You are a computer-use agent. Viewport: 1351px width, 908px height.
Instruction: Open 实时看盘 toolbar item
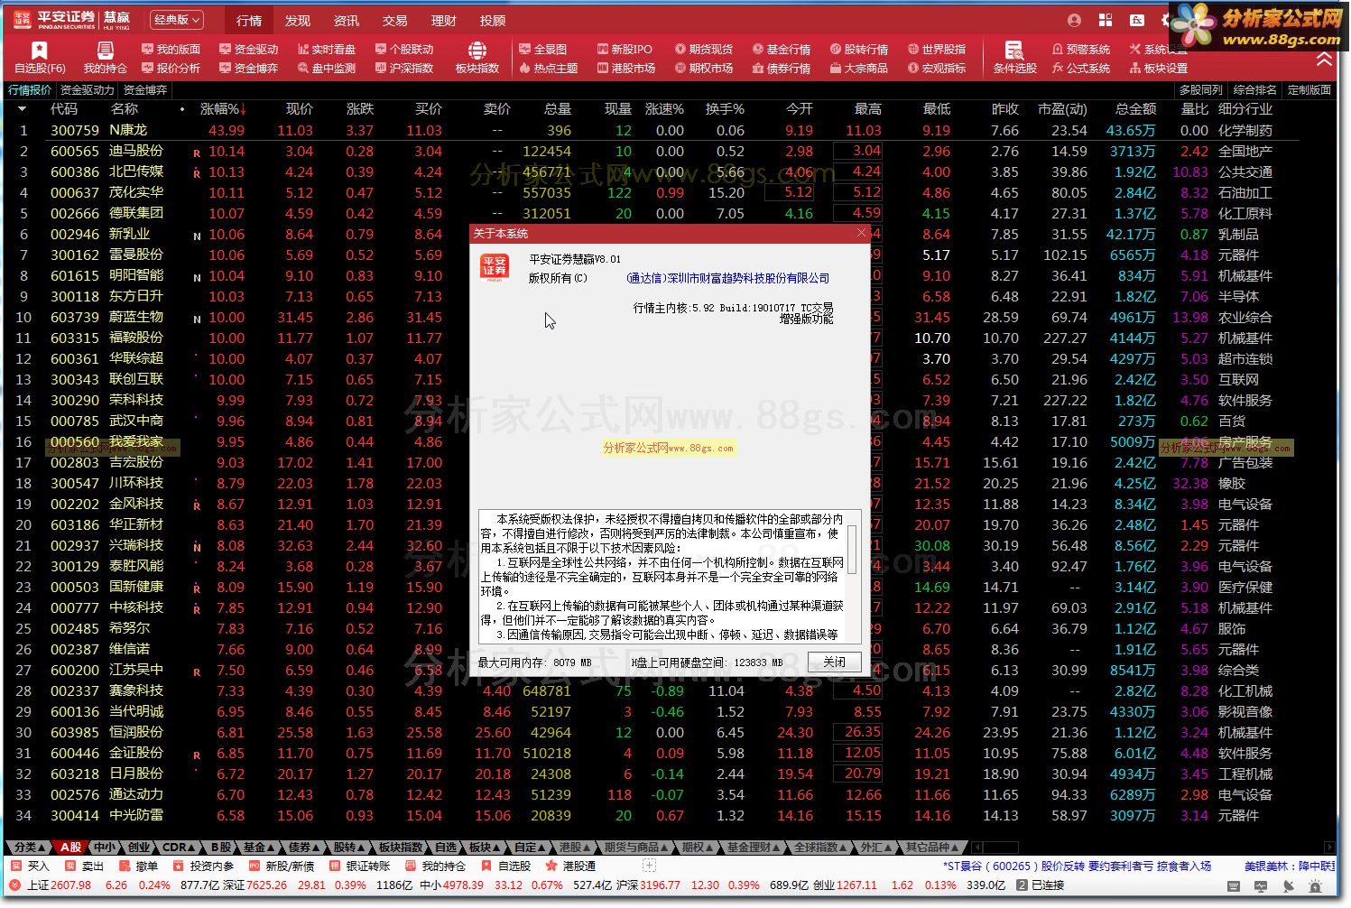[x=326, y=49]
